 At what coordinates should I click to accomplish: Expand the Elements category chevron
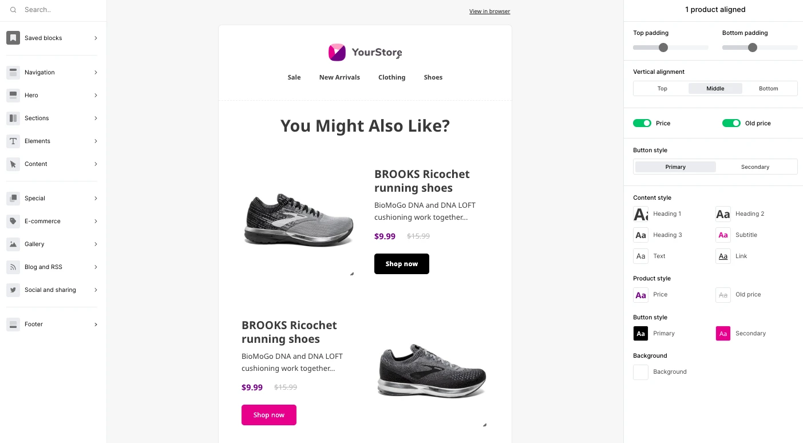[96, 141]
